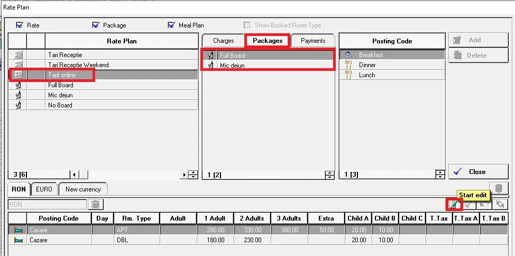Click bed icon of Cazare DBL row
This screenshot has width=515, height=256.
pyautogui.click(x=19, y=240)
